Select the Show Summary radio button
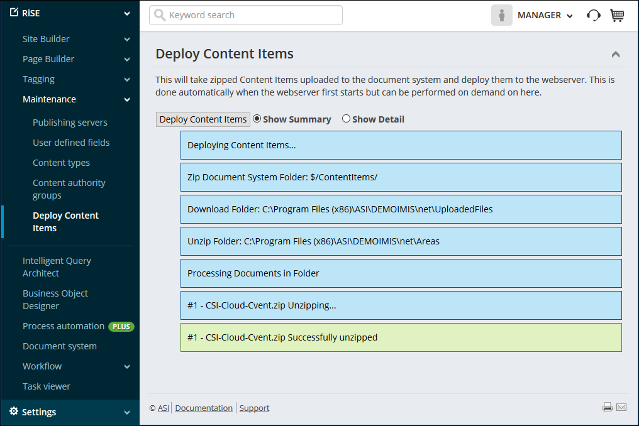The image size is (639, 426). [x=257, y=119]
